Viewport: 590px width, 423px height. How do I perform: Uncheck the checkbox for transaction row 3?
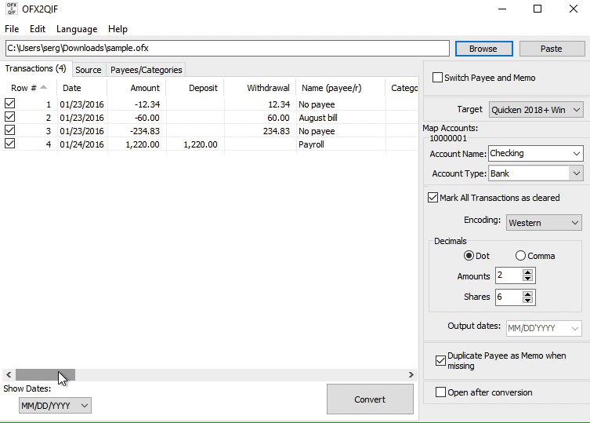9,130
